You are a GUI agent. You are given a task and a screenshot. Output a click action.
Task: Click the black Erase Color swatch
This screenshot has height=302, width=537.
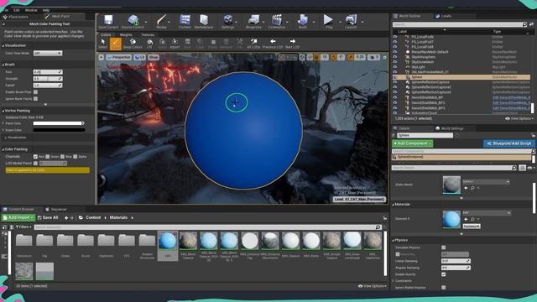[x=59, y=130]
